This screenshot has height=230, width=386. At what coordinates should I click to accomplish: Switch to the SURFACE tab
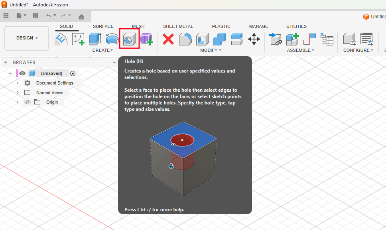tap(103, 26)
